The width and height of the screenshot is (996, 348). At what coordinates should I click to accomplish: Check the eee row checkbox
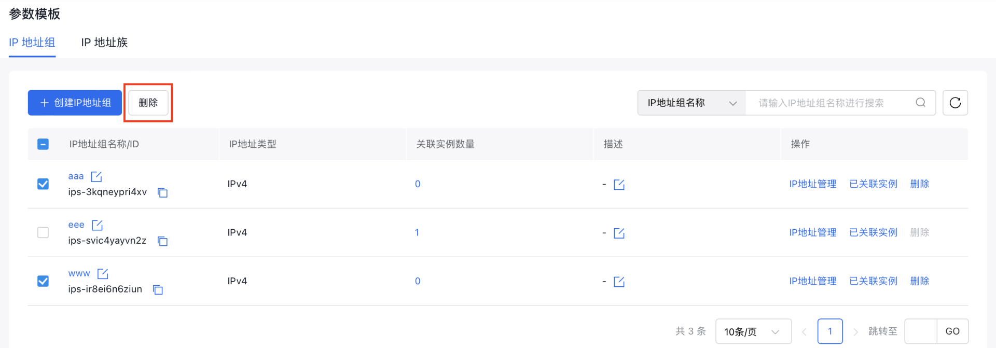pyautogui.click(x=43, y=232)
